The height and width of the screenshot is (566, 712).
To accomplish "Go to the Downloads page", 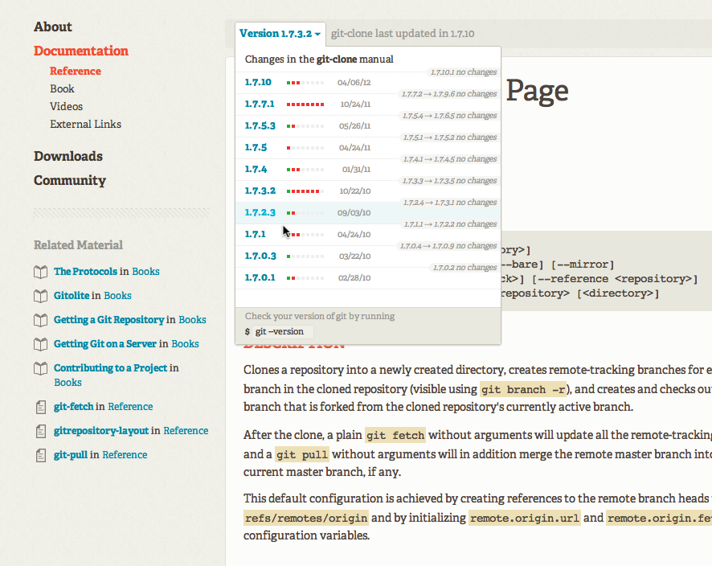I will pos(68,156).
